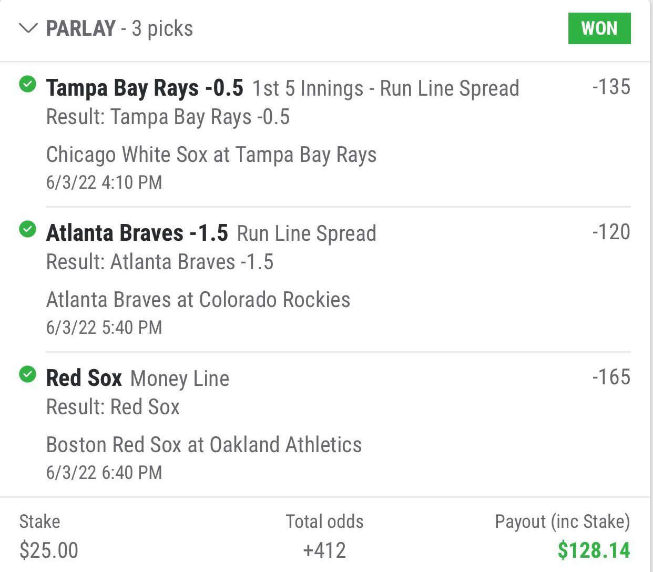Click the -135 odds value

tap(611, 87)
